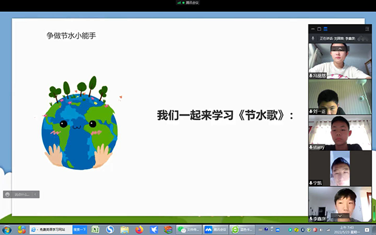
Task: Page down participant videos with the bottom chevron
Action: 340,216
